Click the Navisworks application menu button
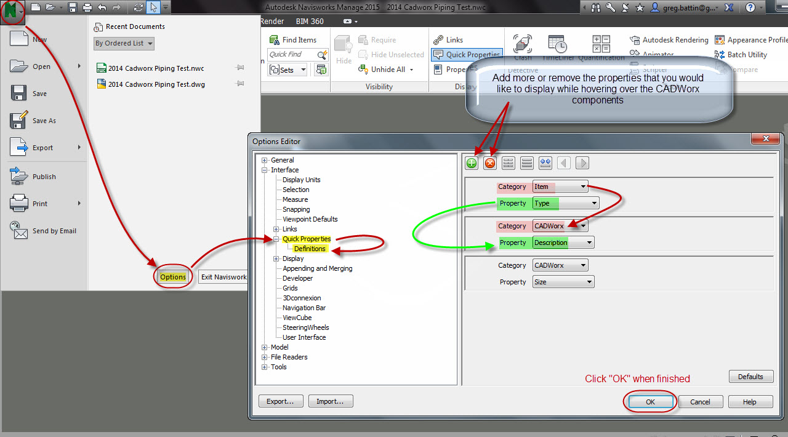Image resolution: width=788 pixels, height=437 pixels. (12, 11)
